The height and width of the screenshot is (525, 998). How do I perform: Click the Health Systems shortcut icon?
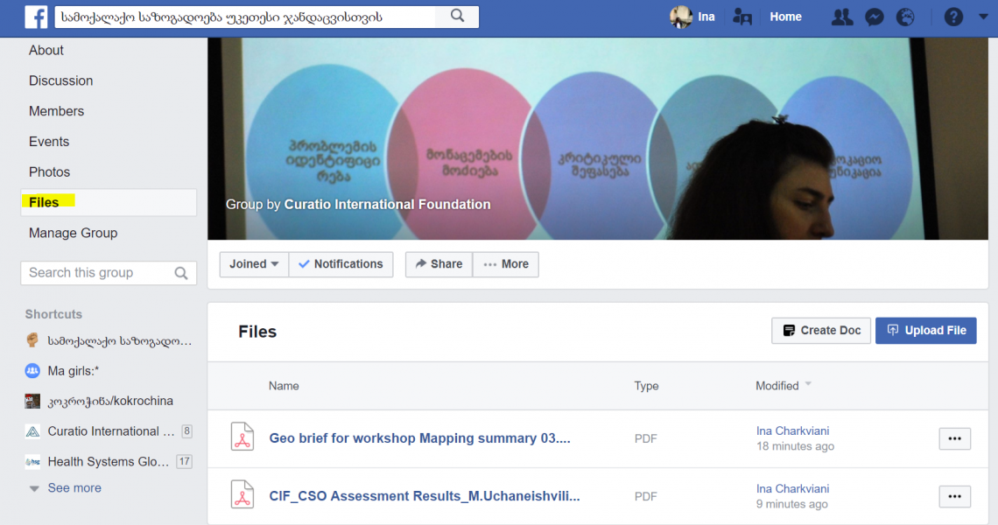point(32,462)
